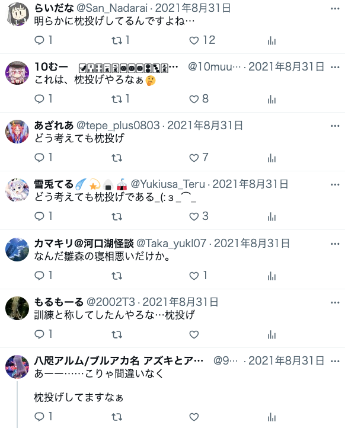Open more options for もるもーる tweet
Viewport: 345px width, 428px height.
[x=335, y=302]
